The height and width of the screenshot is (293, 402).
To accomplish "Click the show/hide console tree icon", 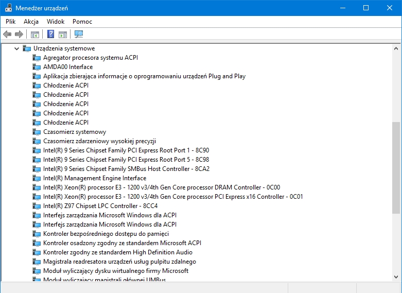I will [35, 34].
